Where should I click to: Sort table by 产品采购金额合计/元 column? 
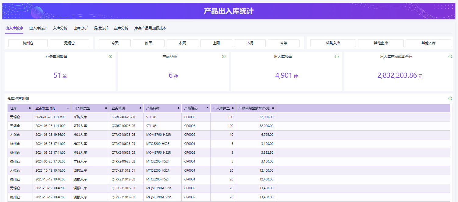pyautogui.click(x=273, y=108)
